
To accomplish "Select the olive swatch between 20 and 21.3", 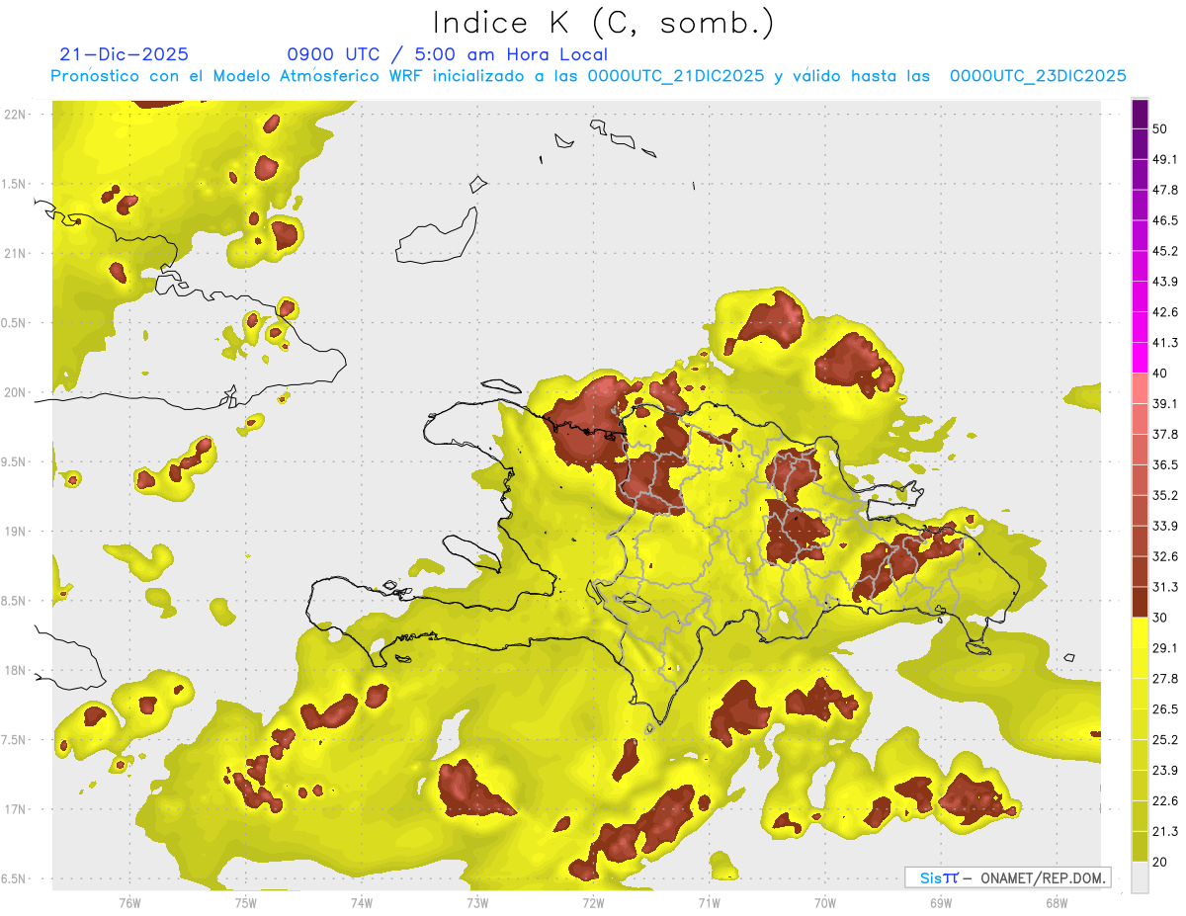I will (x=1140, y=846).
